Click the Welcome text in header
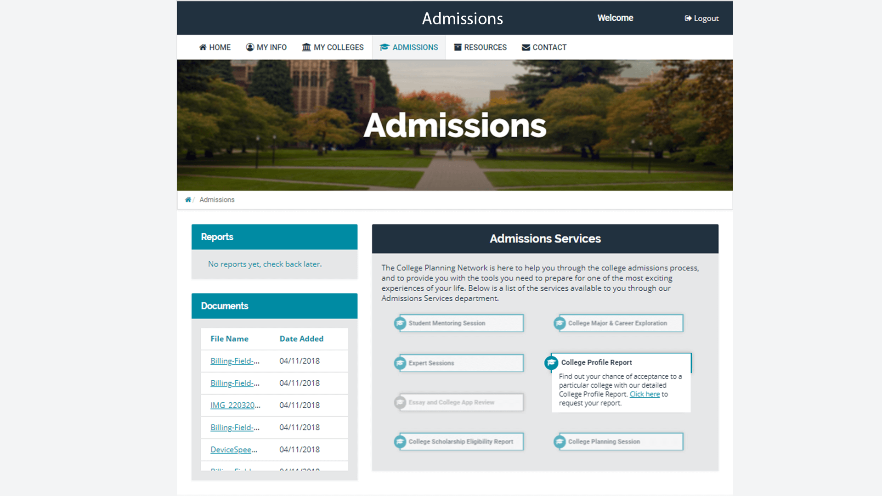 (615, 18)
